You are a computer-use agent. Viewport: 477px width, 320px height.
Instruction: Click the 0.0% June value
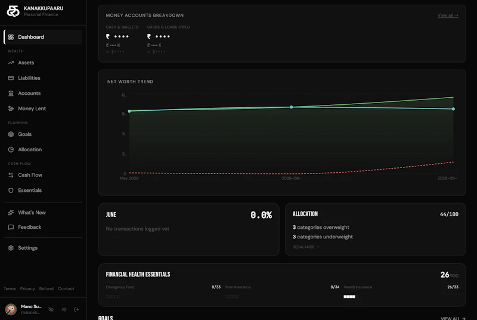(261, 215)
